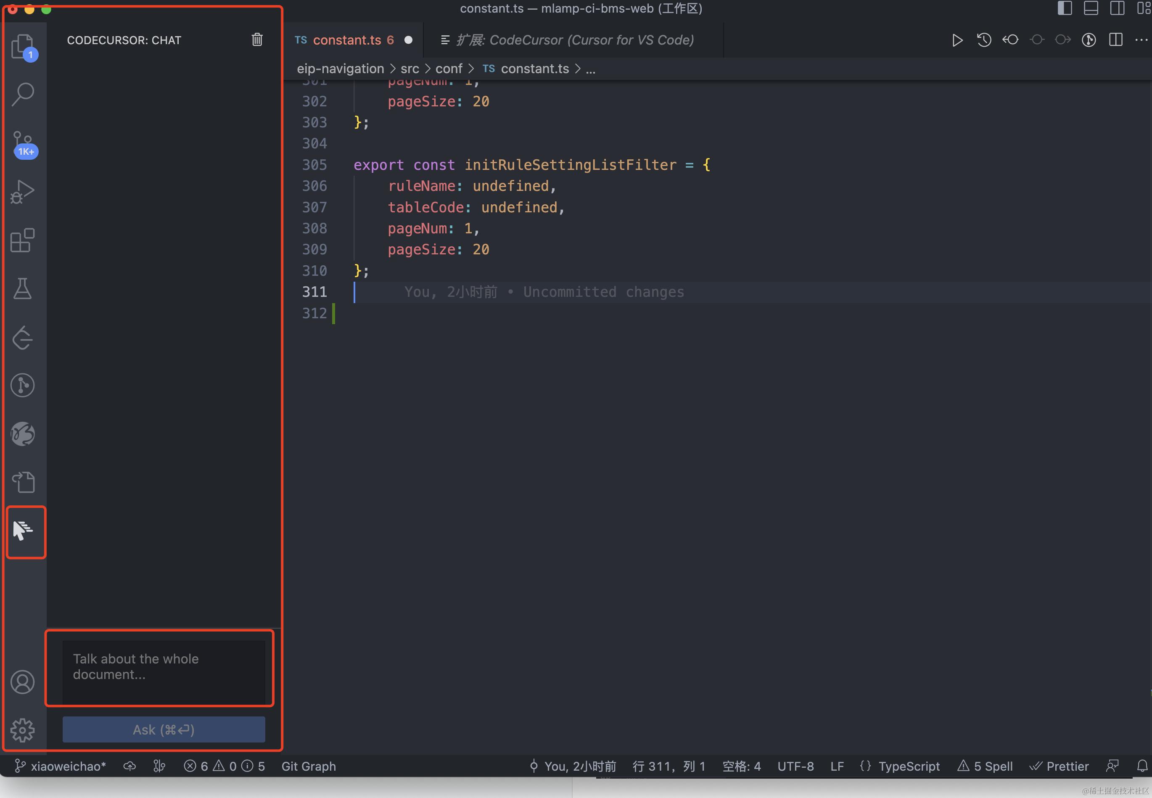Open the Explorer view in the activity bar
The height and width of the screenshot is (798, 1152).
[x=23, y=46]
